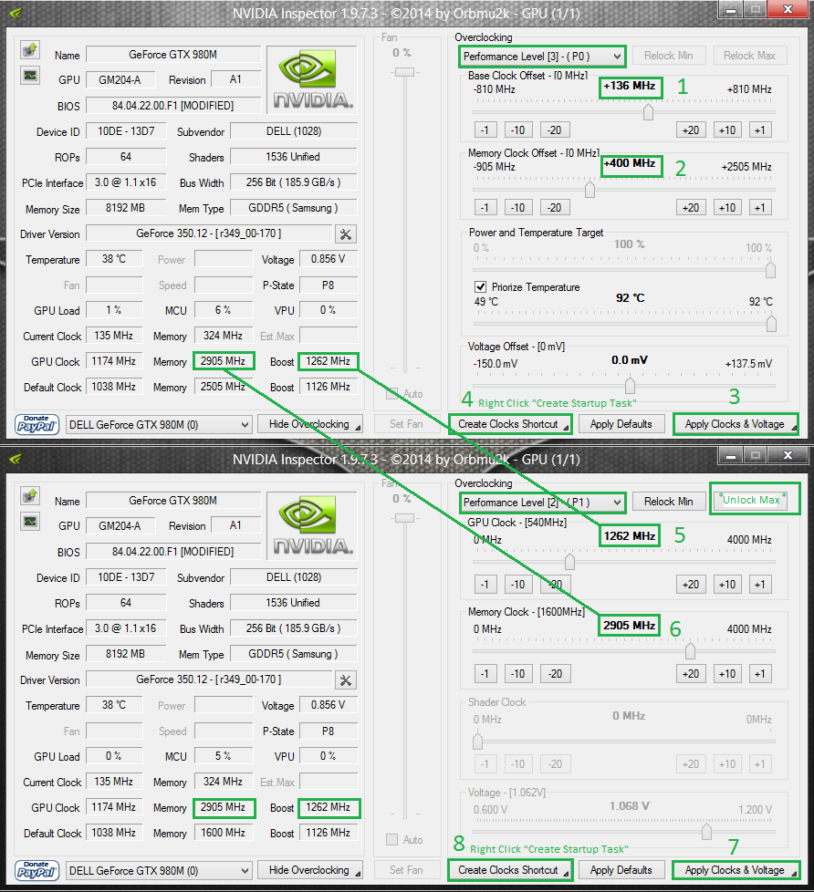Click driver profile tool icon in bottom window
814x892 pixels.
click(346, 680)
